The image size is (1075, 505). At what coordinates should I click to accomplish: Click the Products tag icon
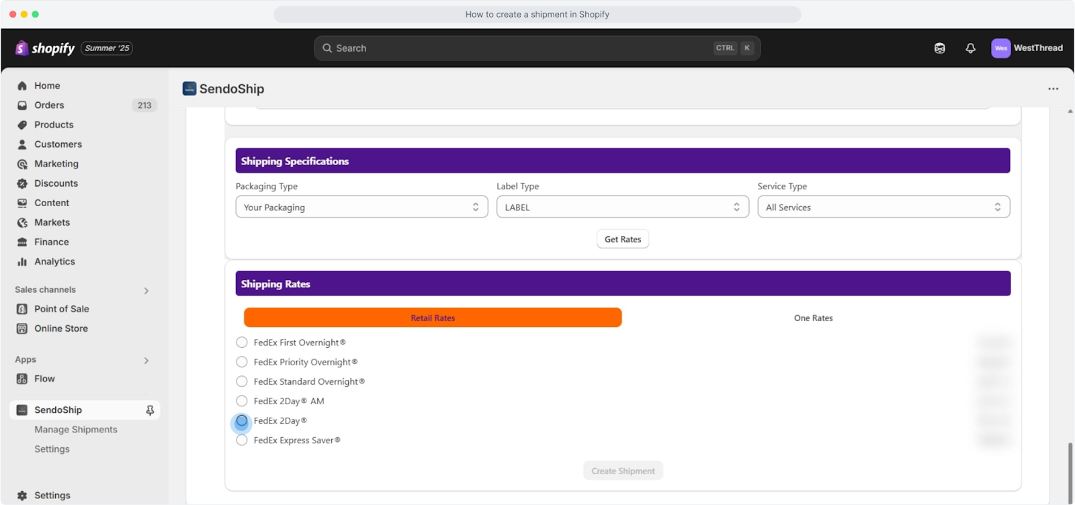(x=22, y=125)
